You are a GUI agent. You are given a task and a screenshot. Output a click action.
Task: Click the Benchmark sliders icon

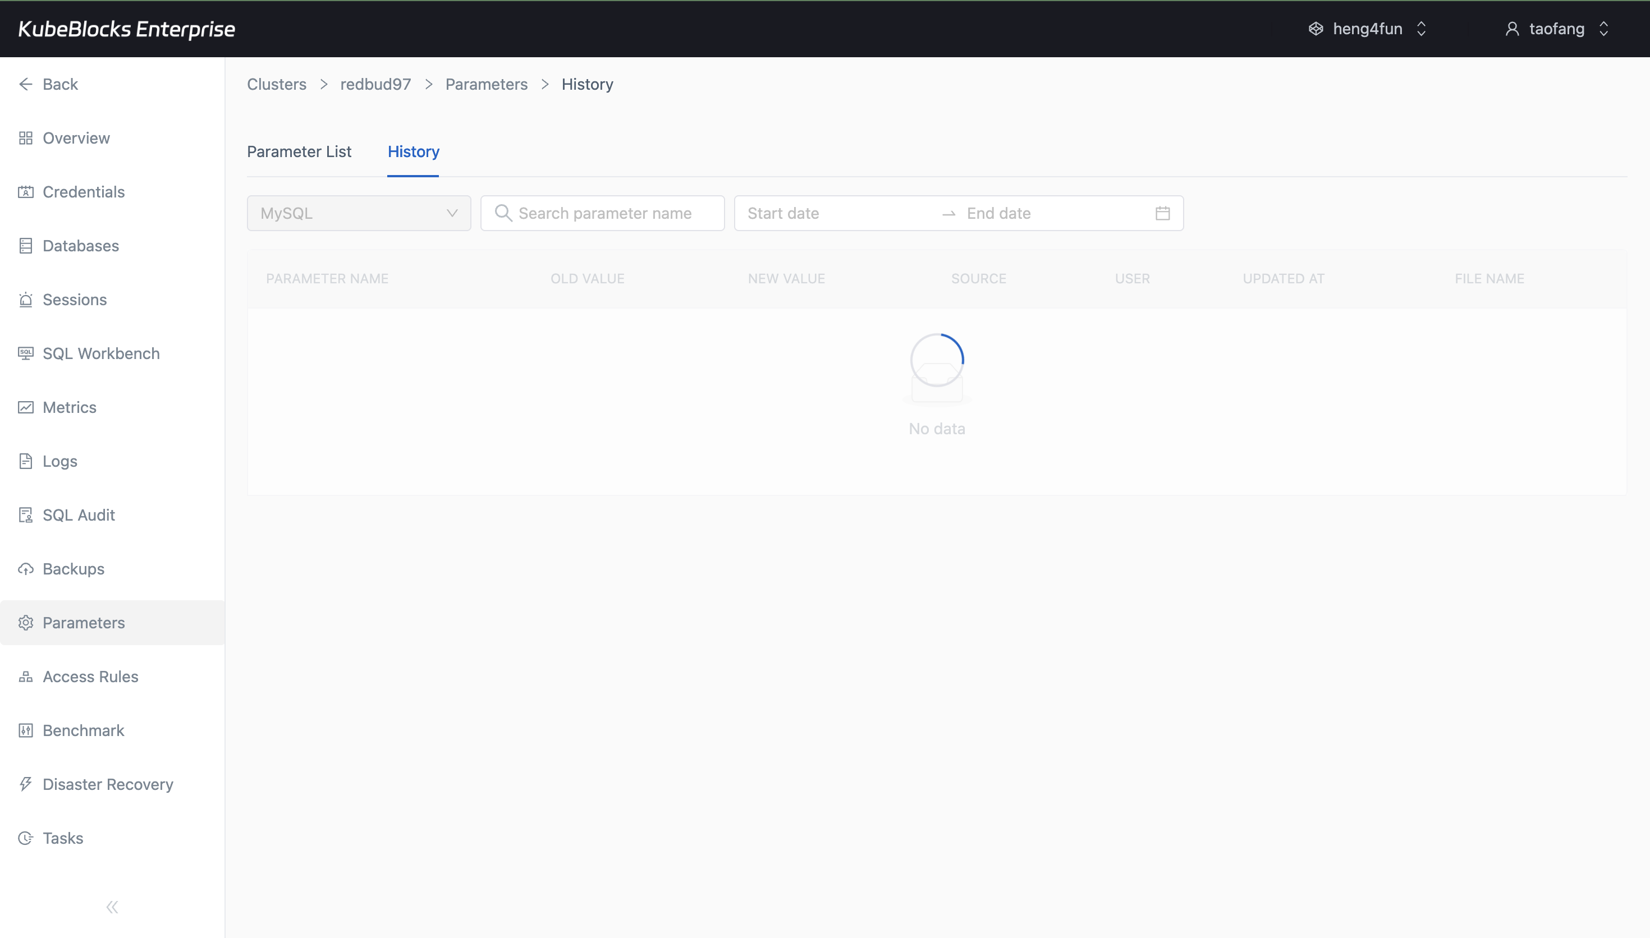[x=26, y=730]
